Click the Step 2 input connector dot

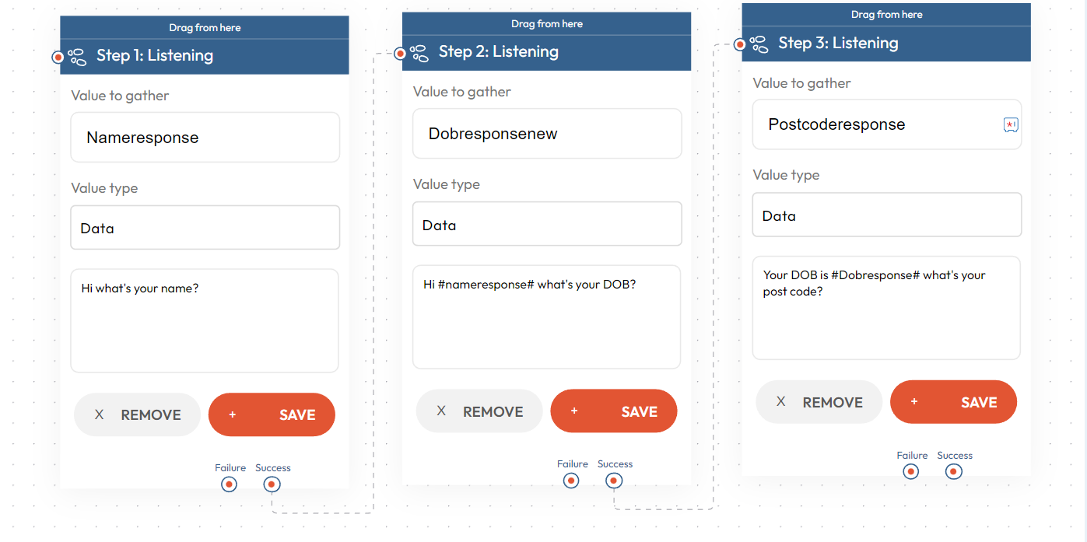click(x=401, y=53)
